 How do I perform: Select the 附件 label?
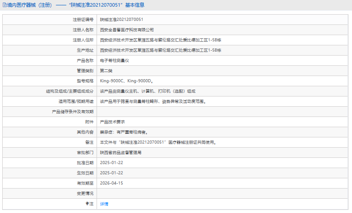89,122
